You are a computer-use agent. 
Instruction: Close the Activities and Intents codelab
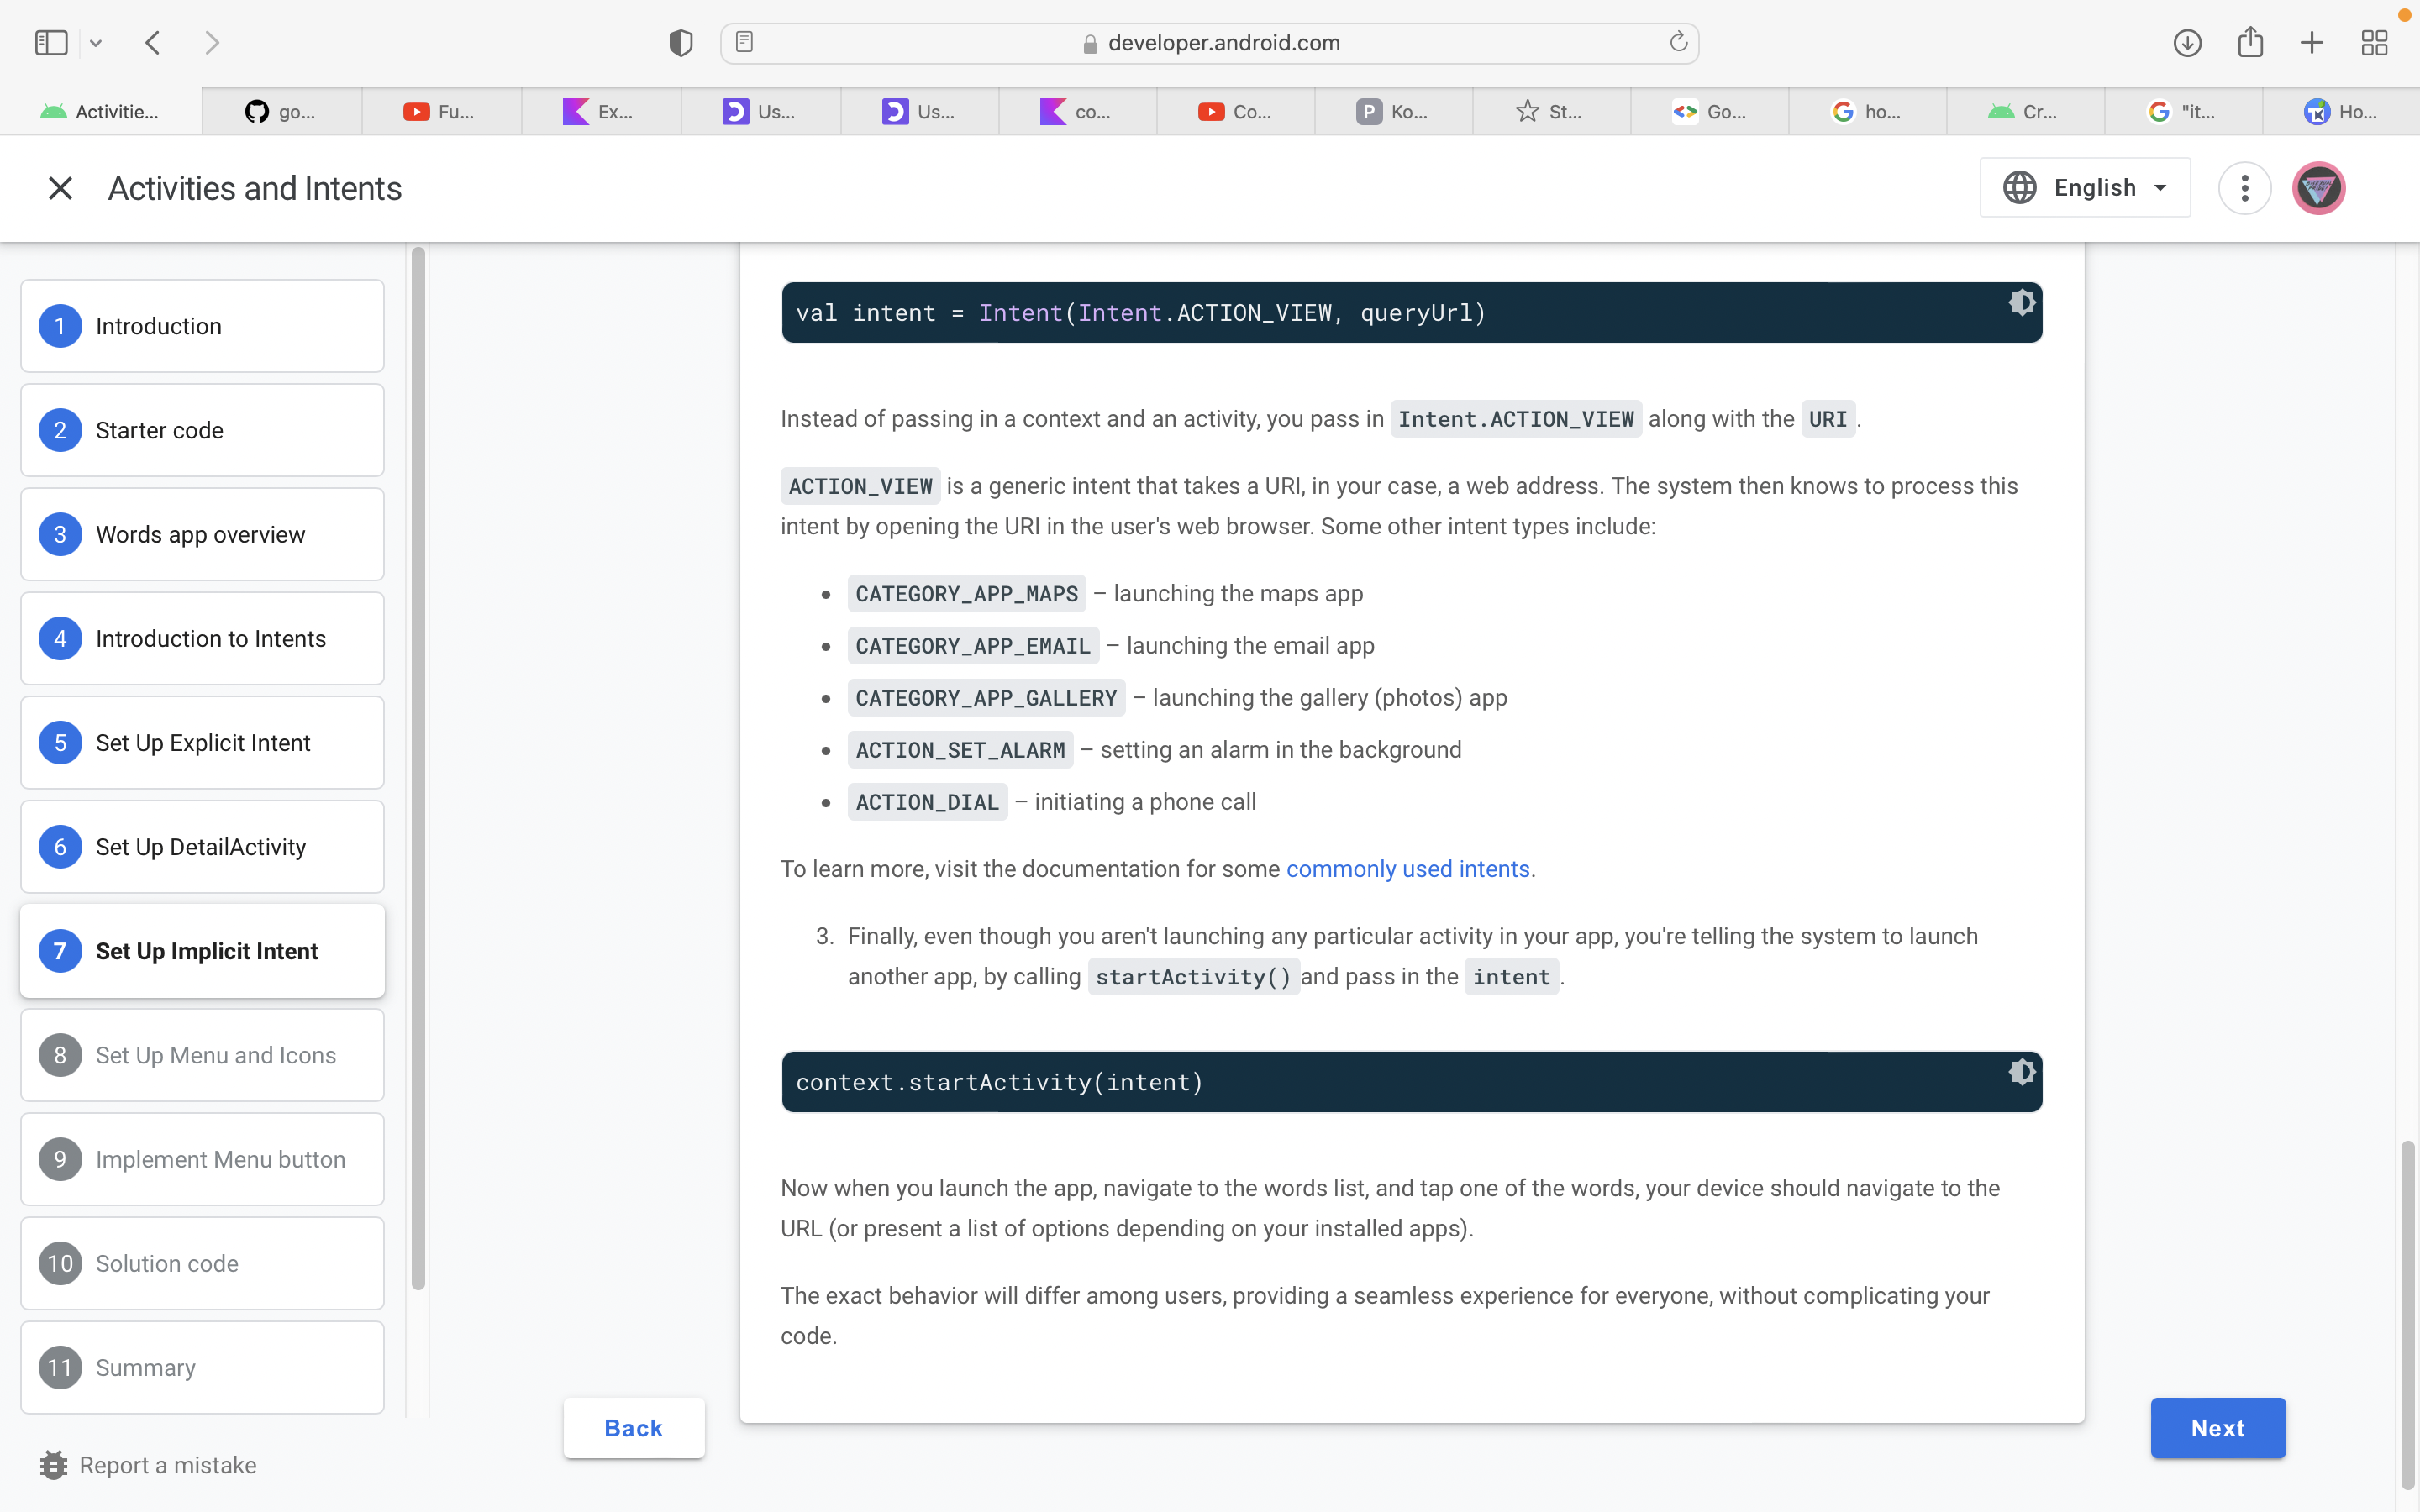[x=60, y=187]
